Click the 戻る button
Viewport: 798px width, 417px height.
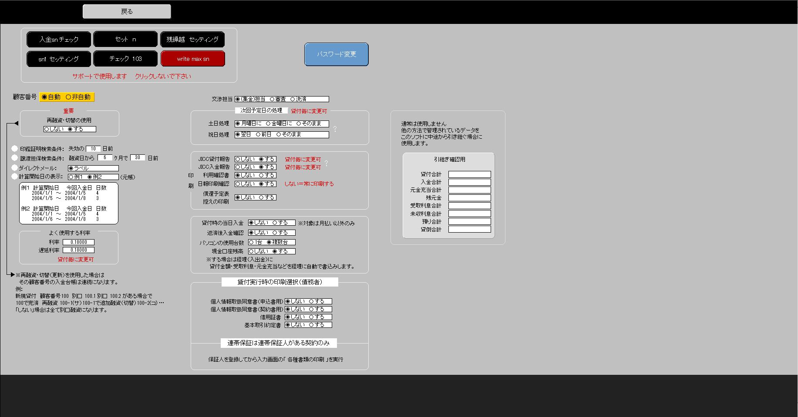tap(127, 12)
